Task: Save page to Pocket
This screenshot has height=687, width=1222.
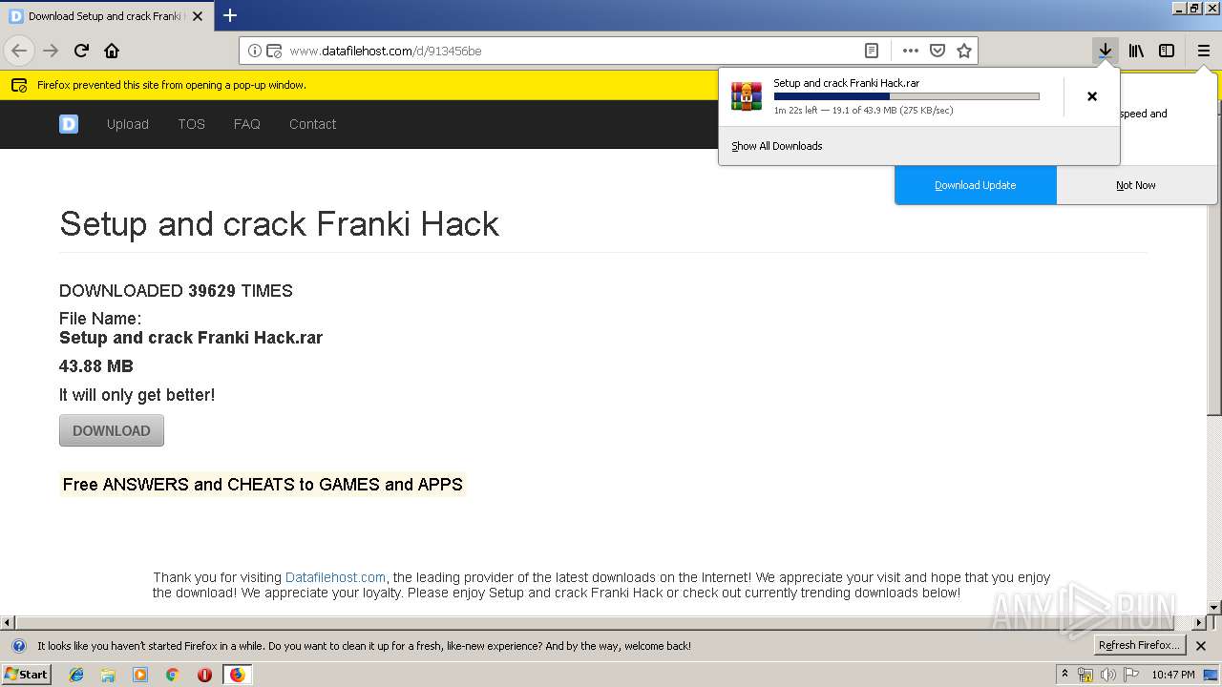Action: point(938,51)
